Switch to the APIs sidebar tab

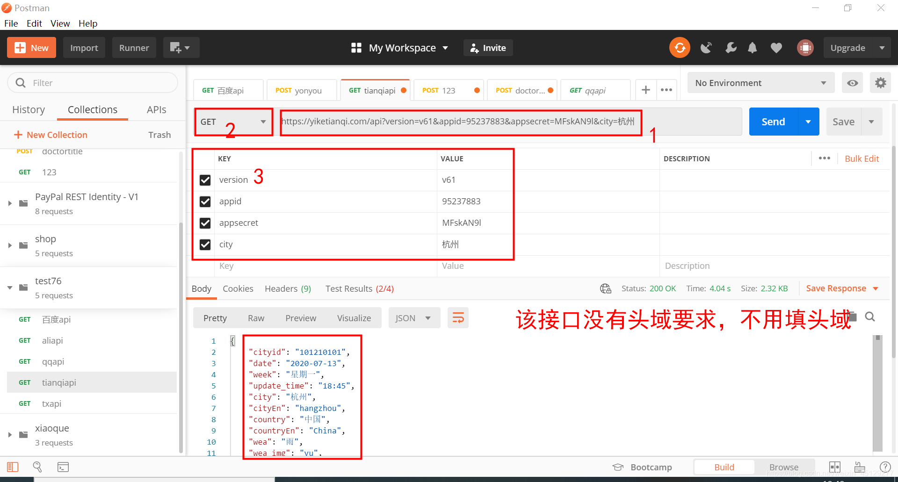(x=156, y=109)
